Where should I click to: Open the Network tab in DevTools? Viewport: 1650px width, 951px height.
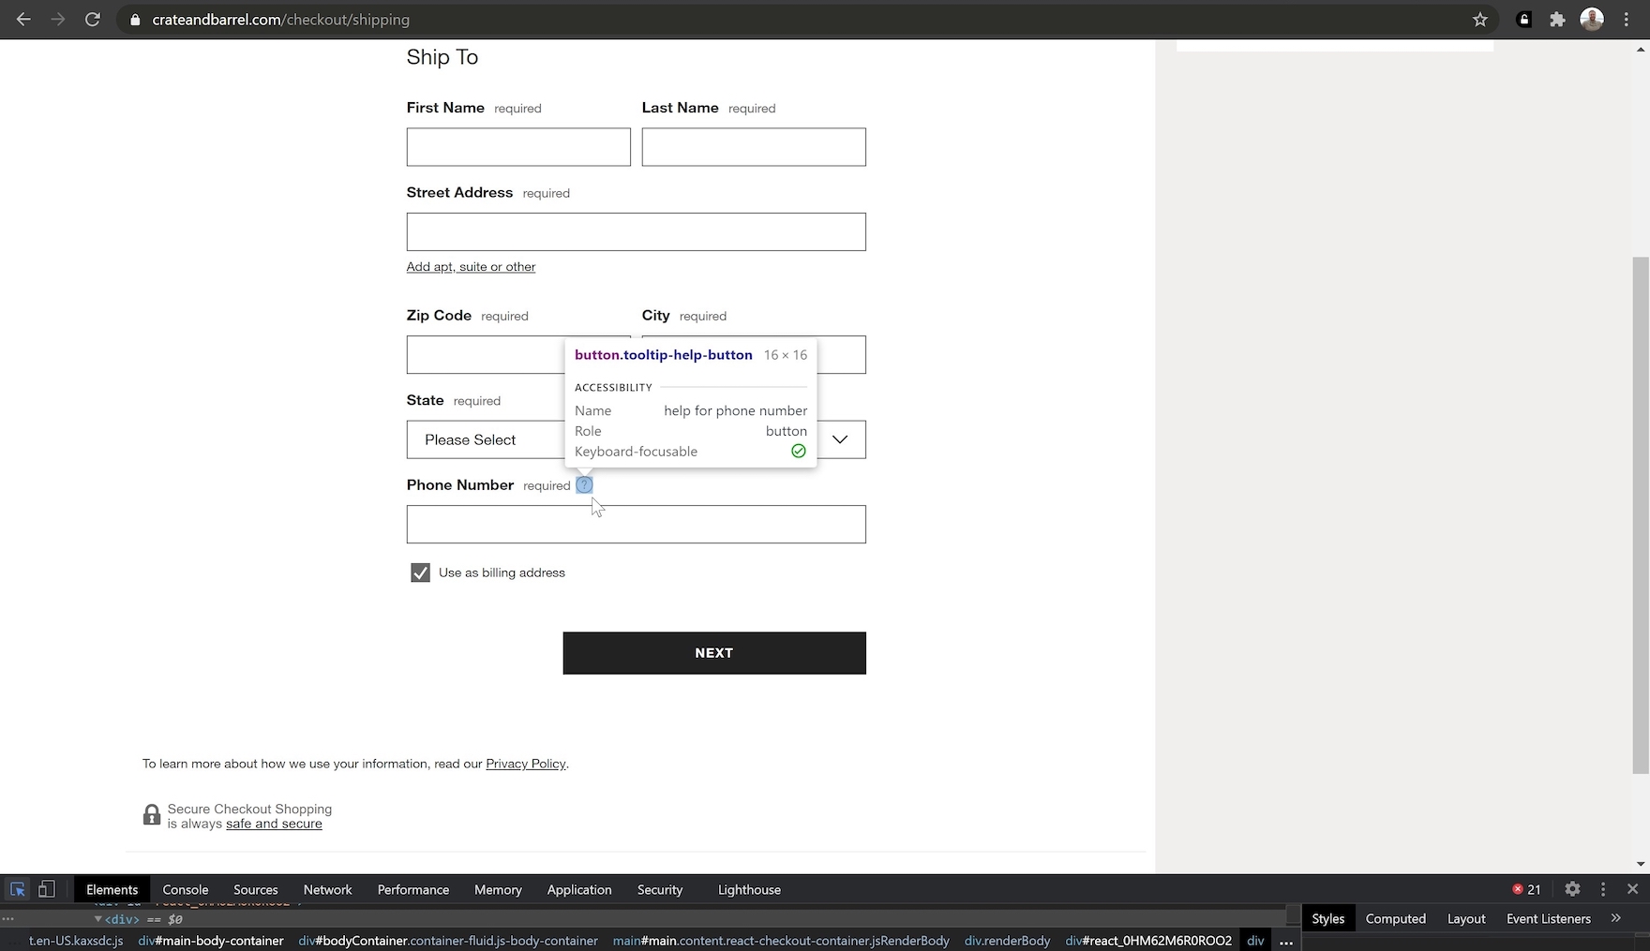pos(327,889)
